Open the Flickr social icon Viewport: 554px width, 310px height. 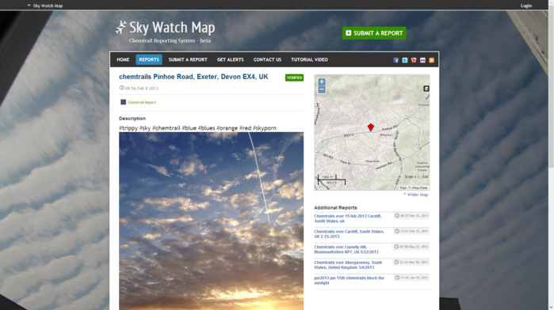tap(422, 60)
